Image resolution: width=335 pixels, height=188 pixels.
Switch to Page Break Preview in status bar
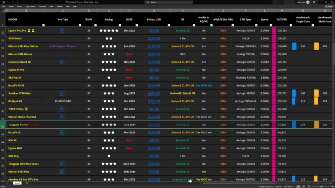pyautogui.click(x=309, y=186)
